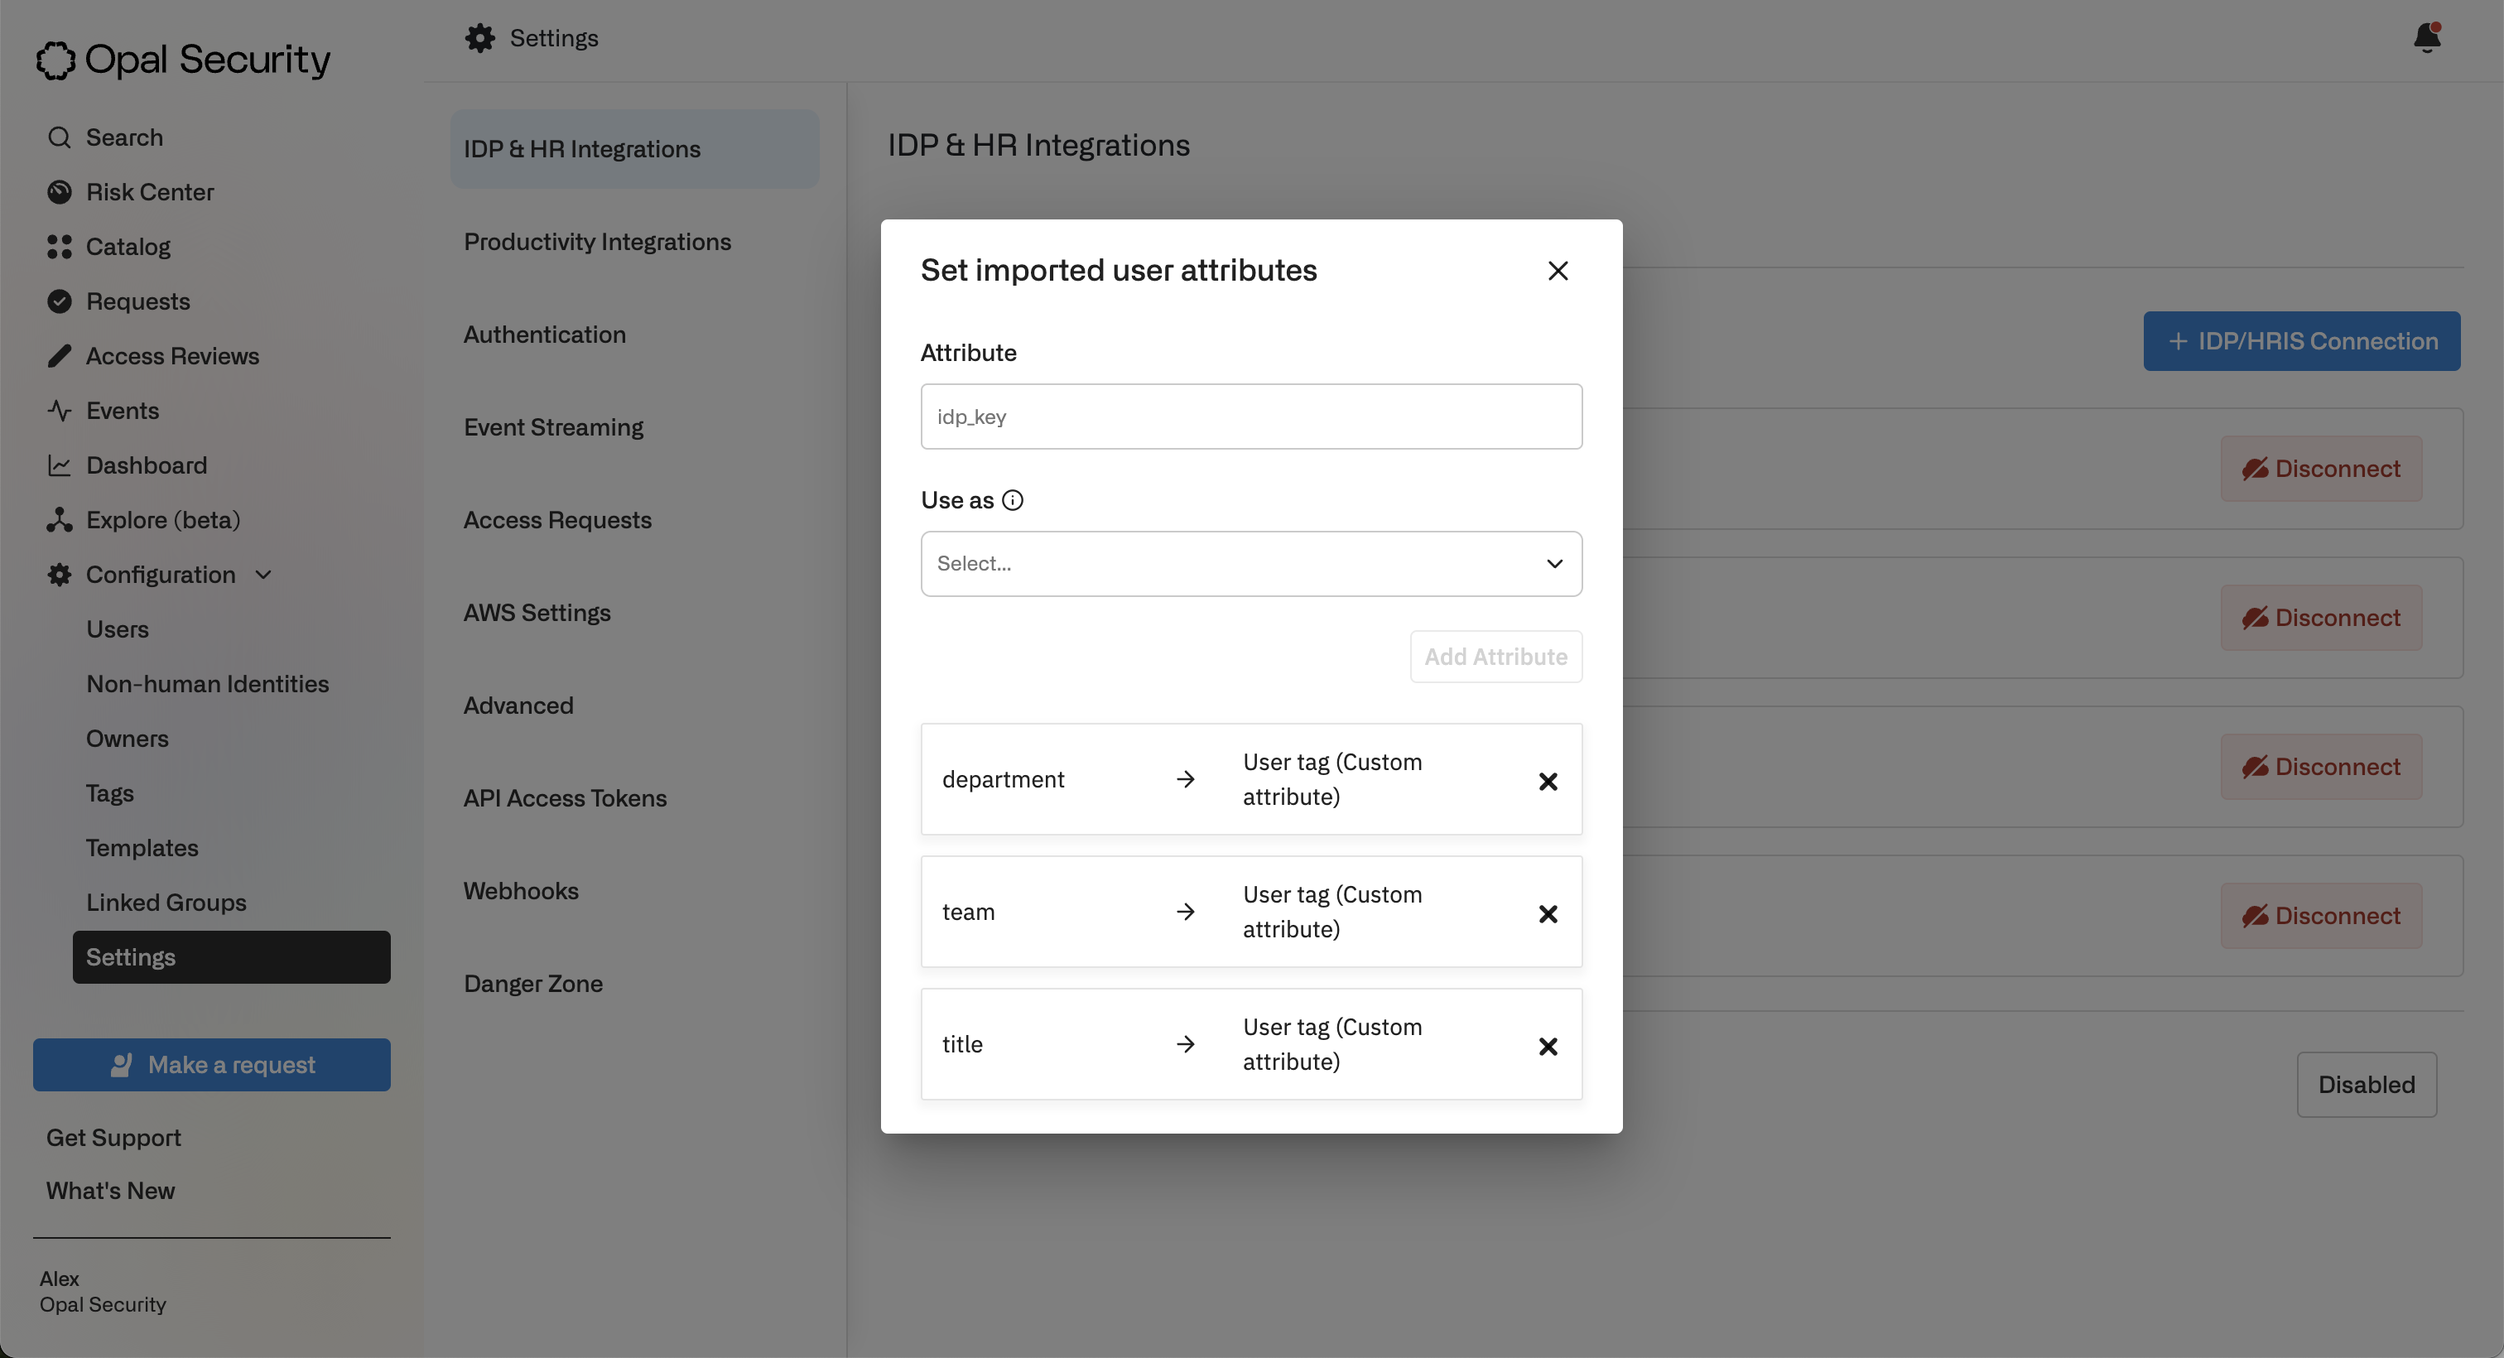Close the imported user attributes dialog
Viewport: 2504px width, 1358px height.
[x=1558, y=270]
